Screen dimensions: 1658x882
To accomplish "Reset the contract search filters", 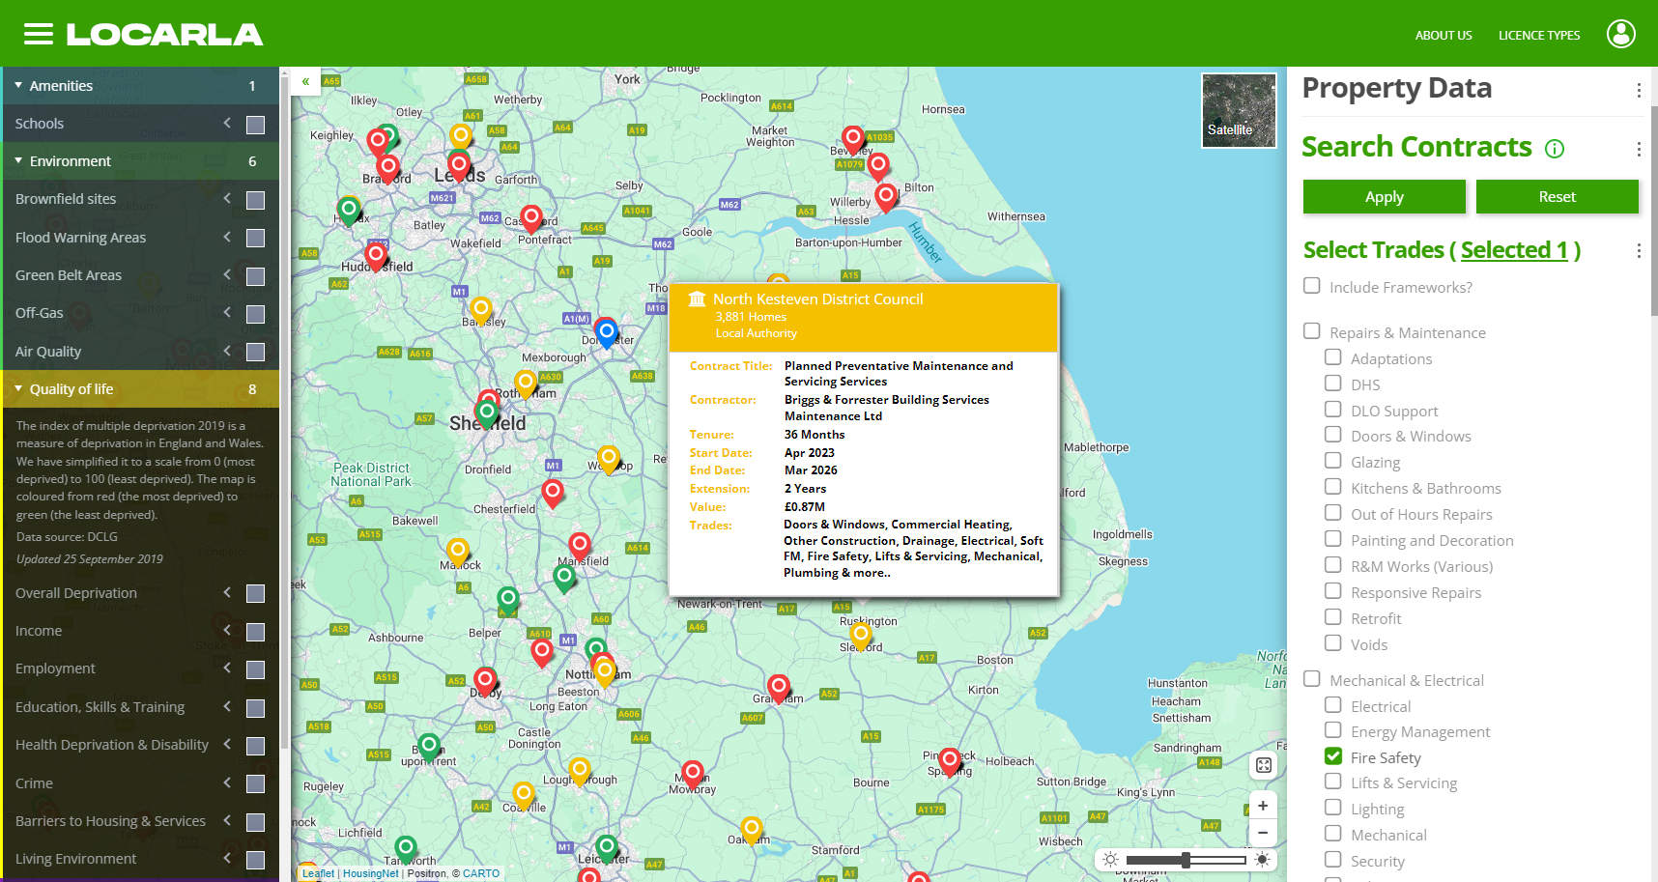I will pyautogui.click(x=1557, y=196).
